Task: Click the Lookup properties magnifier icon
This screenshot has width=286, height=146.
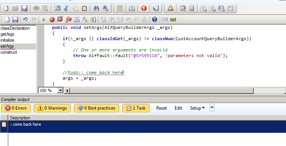Action: pos(85,20)
